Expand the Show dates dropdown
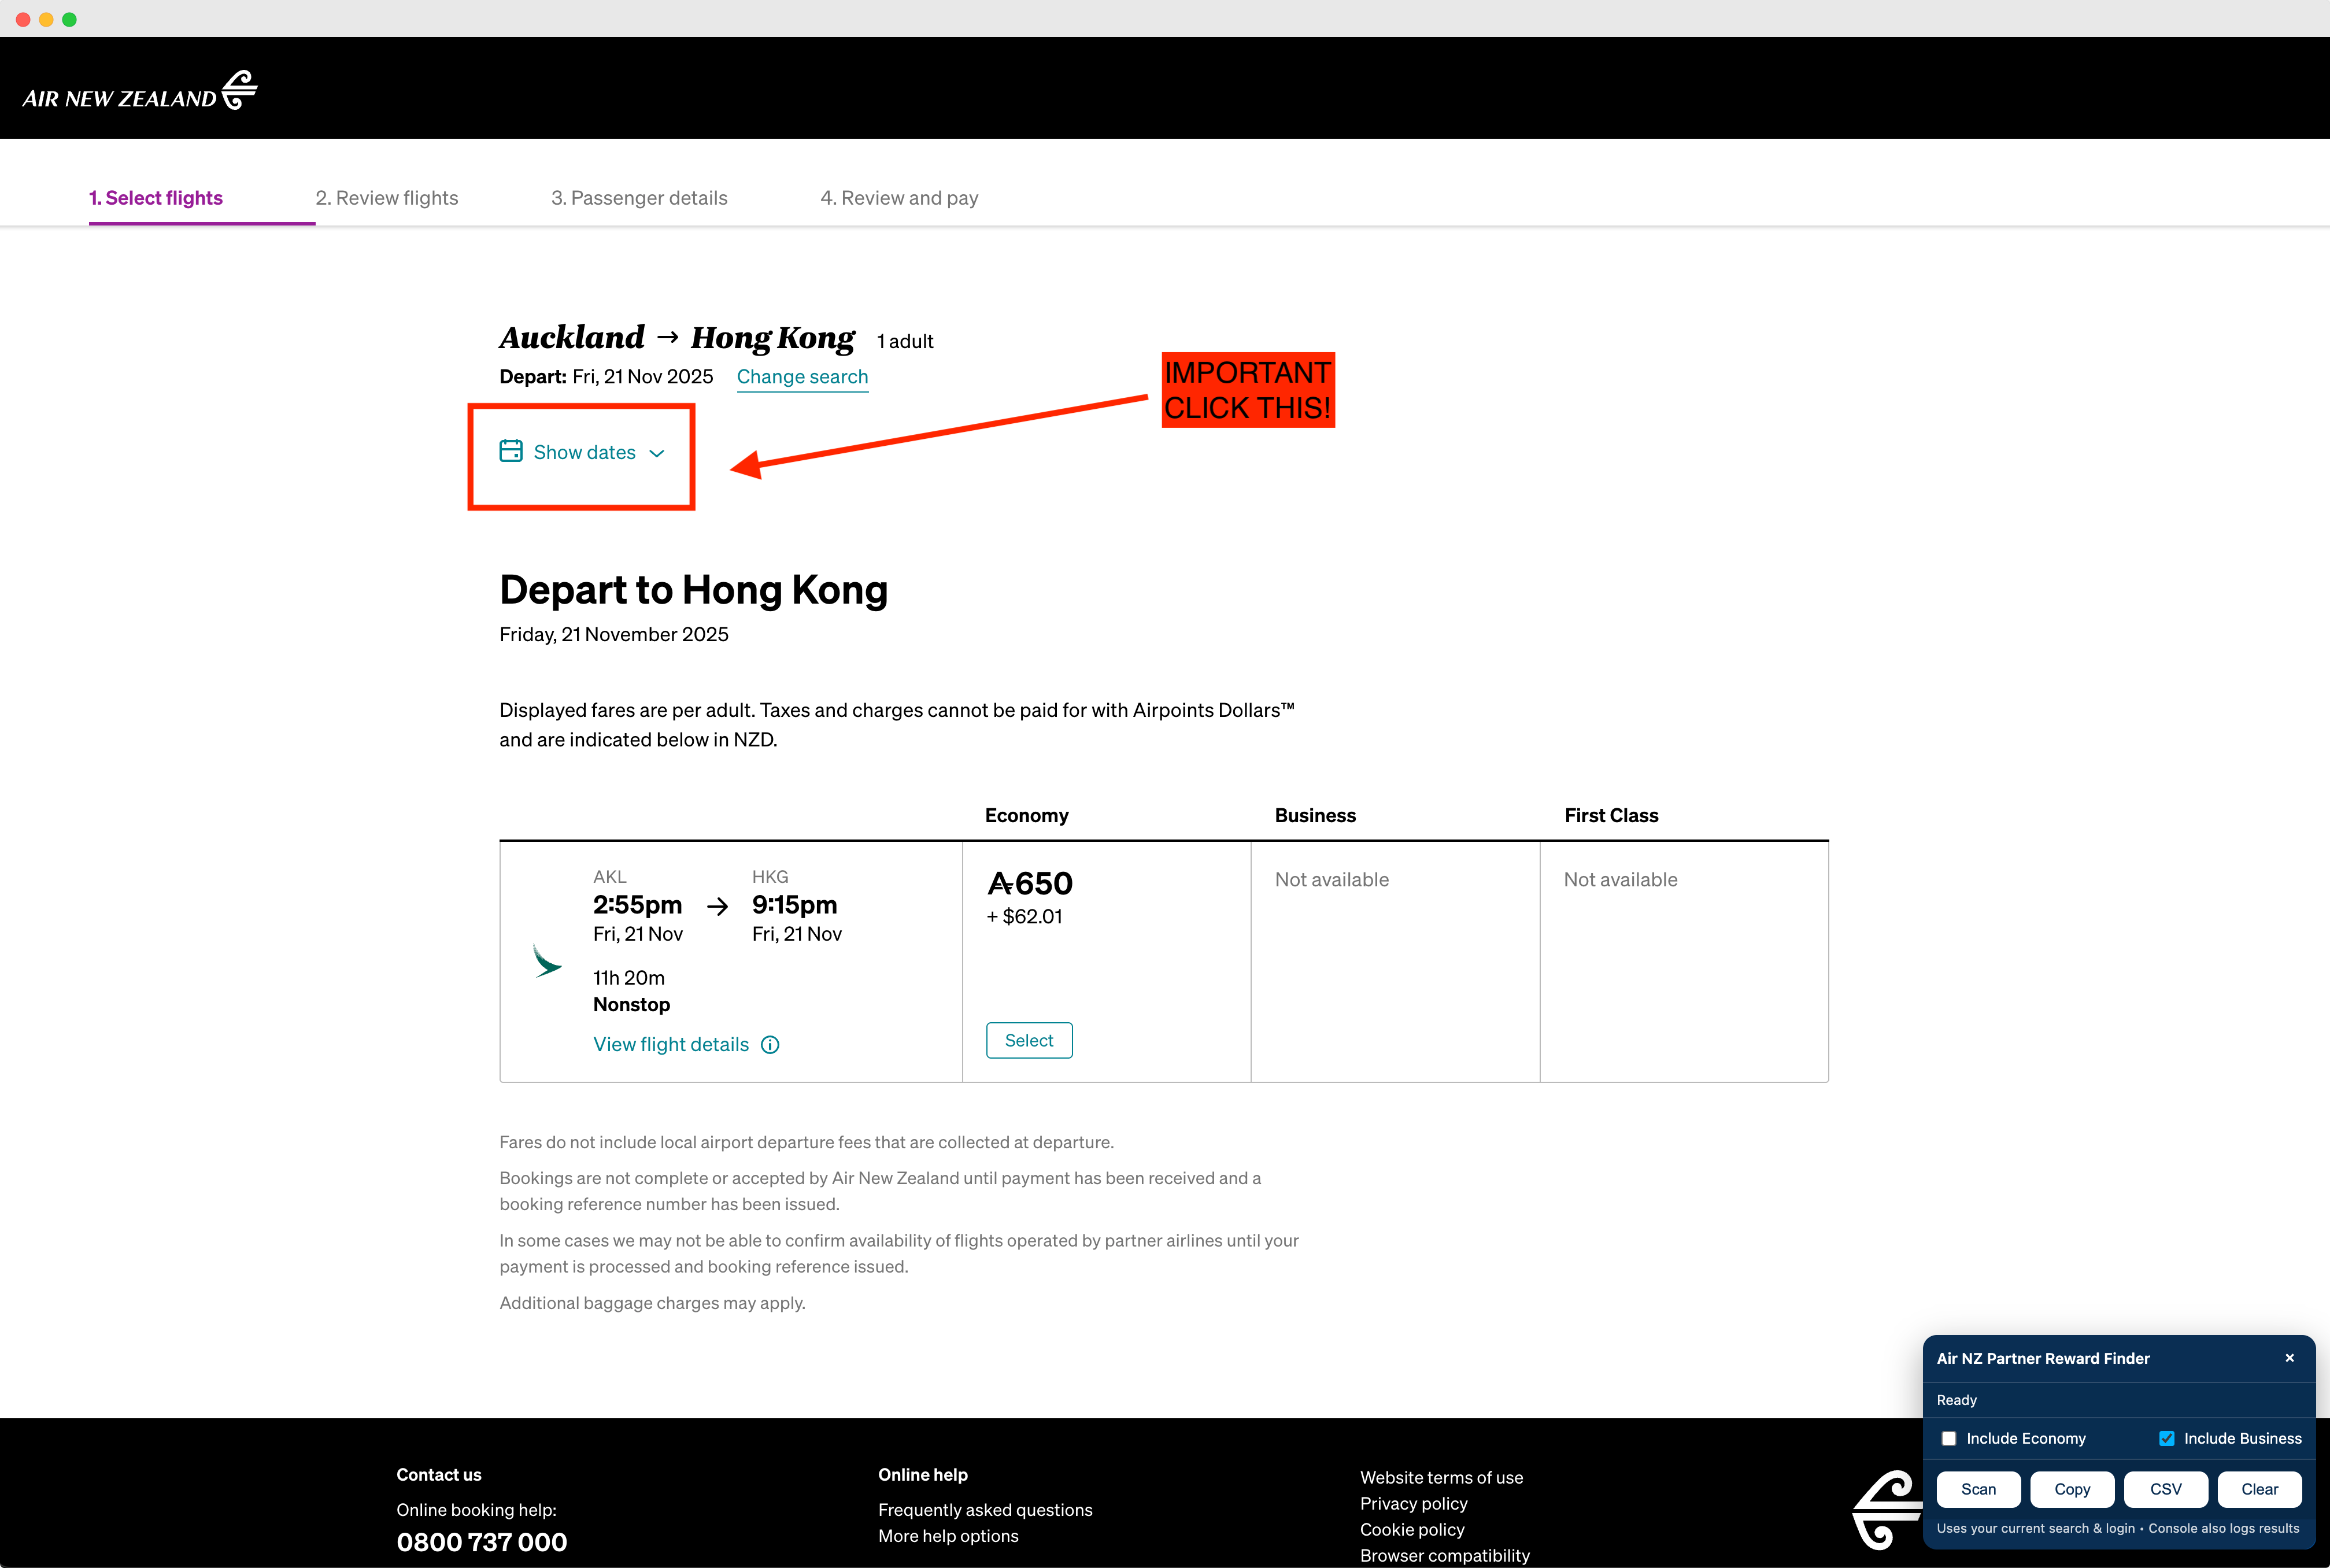This screenshot has width=2330, height=1568. coord(584,452)
